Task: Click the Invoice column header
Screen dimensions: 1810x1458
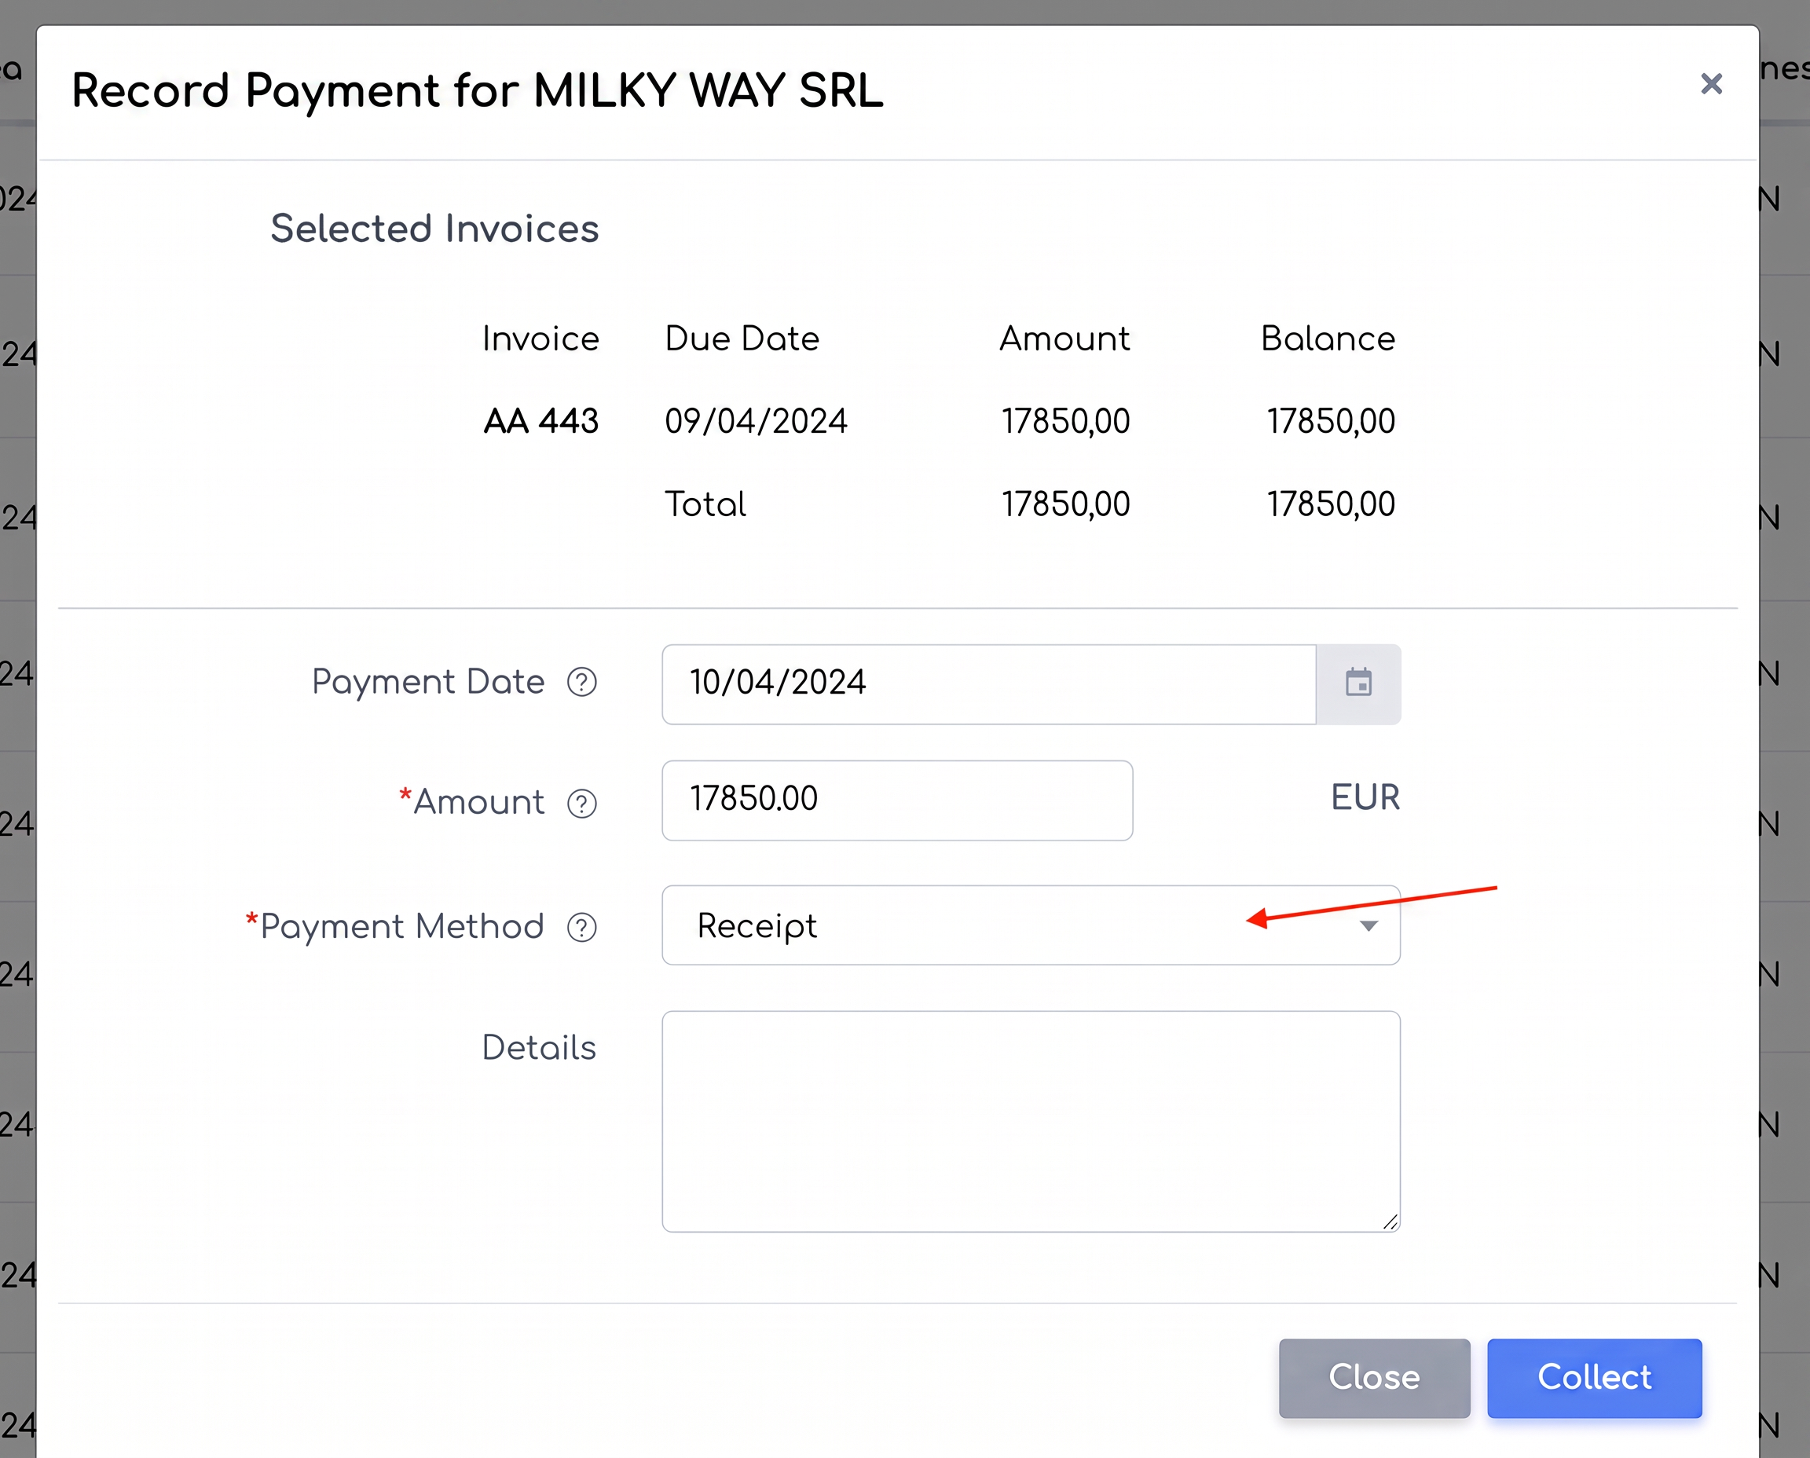Action: click(x=541, y=339)
